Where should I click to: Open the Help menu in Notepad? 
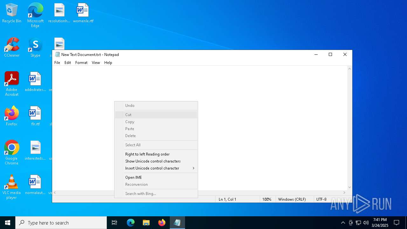click(108, 63)
